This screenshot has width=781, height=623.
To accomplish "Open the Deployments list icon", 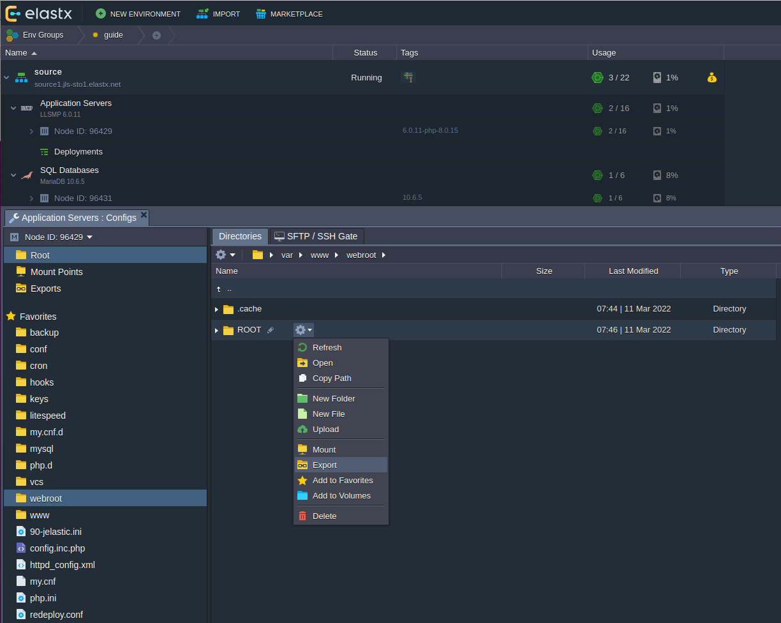I will point(44,152).
